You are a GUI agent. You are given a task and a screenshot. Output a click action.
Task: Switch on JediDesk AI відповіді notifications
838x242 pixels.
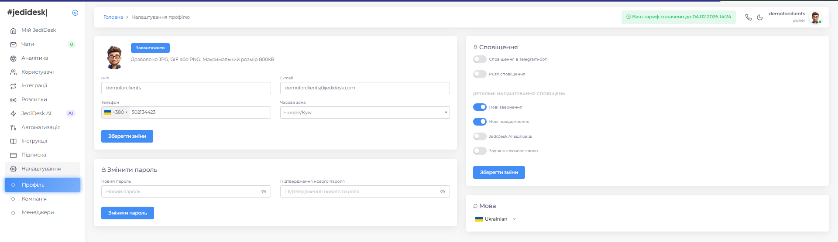(x=480, y=136)
